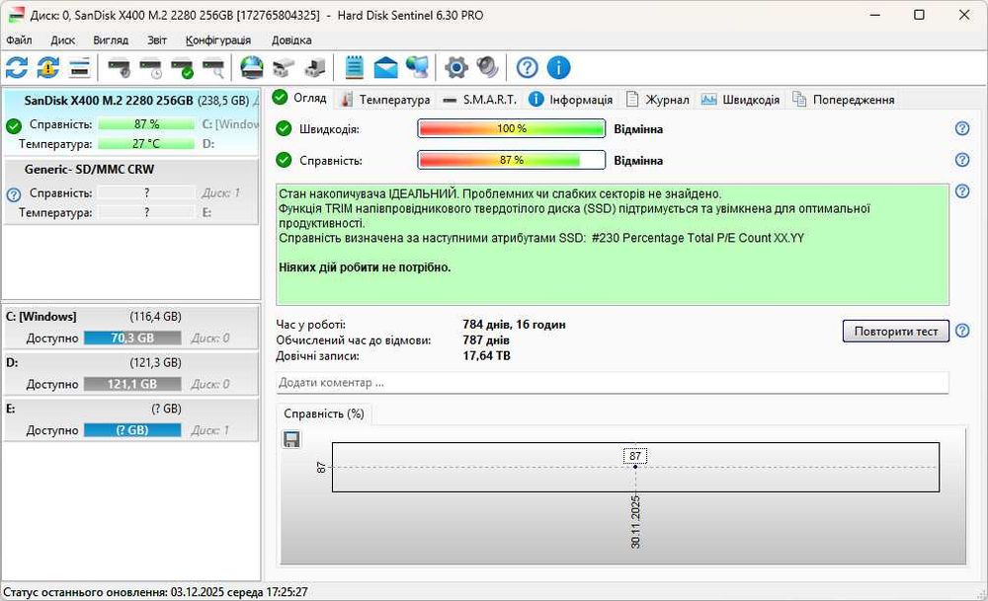
Task: Click the 87 data point on graph
Action: tap(635, 467)
